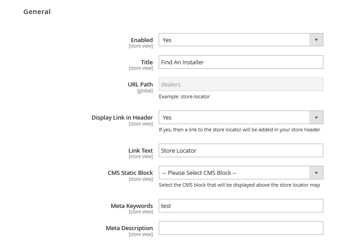Click the Display Link in Header label
Image resolution: width=356 pixels, height=241 pixels.
click(122, 118)
